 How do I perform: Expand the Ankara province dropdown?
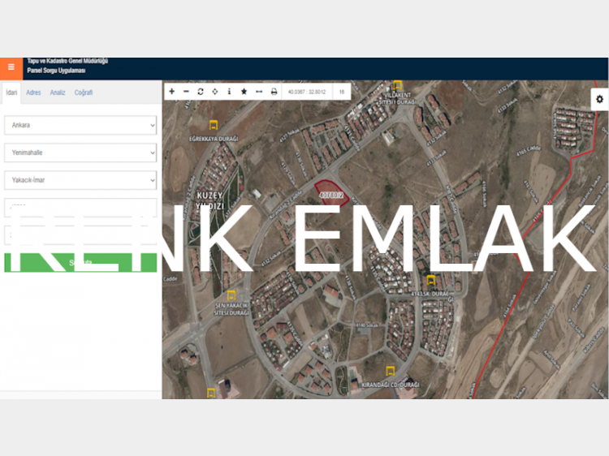(80, 125)
